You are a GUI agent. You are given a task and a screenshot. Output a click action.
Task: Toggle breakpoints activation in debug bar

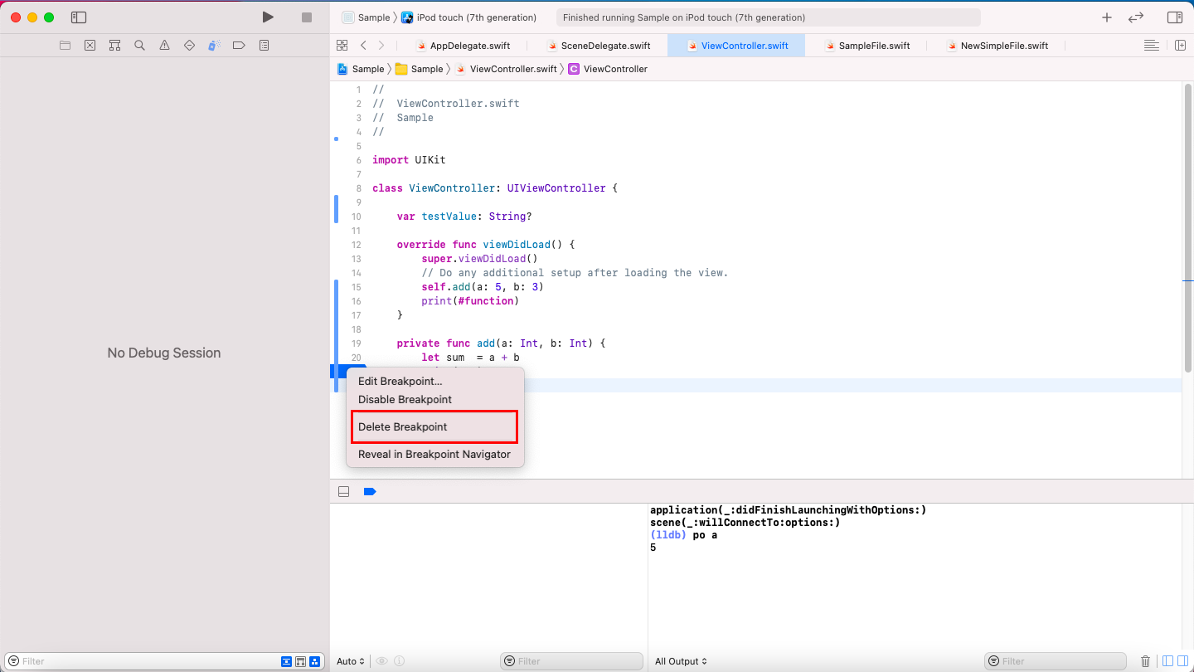point(370,492)
